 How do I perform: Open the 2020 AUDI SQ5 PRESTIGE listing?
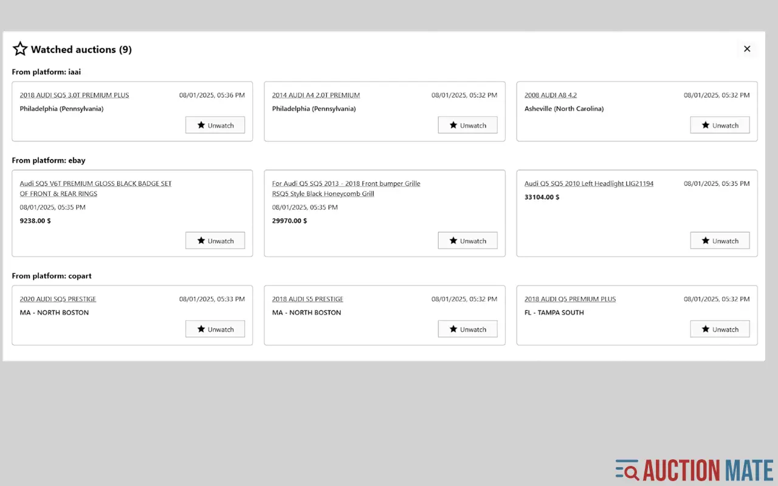[57, 299]
